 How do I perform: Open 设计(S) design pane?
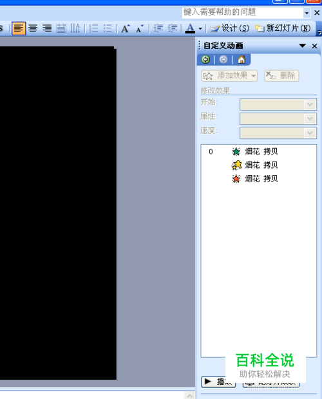click(x=230, y=28)
